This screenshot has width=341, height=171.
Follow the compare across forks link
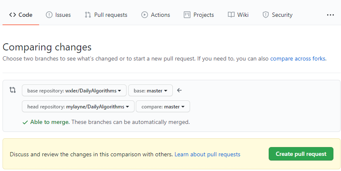click(x=298, y=59)
